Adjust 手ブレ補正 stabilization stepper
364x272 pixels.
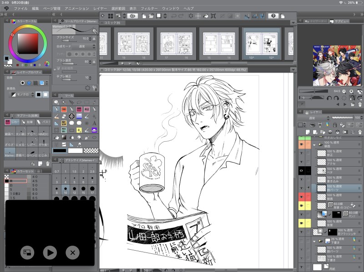click(x=90, y=78)
